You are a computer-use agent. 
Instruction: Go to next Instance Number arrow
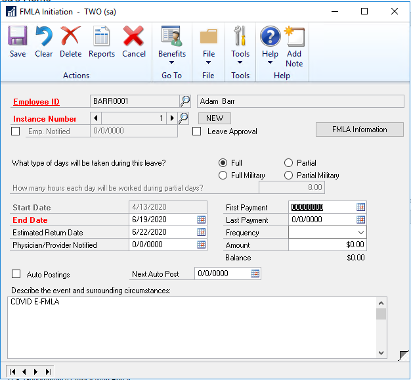(x=172, y=118)
